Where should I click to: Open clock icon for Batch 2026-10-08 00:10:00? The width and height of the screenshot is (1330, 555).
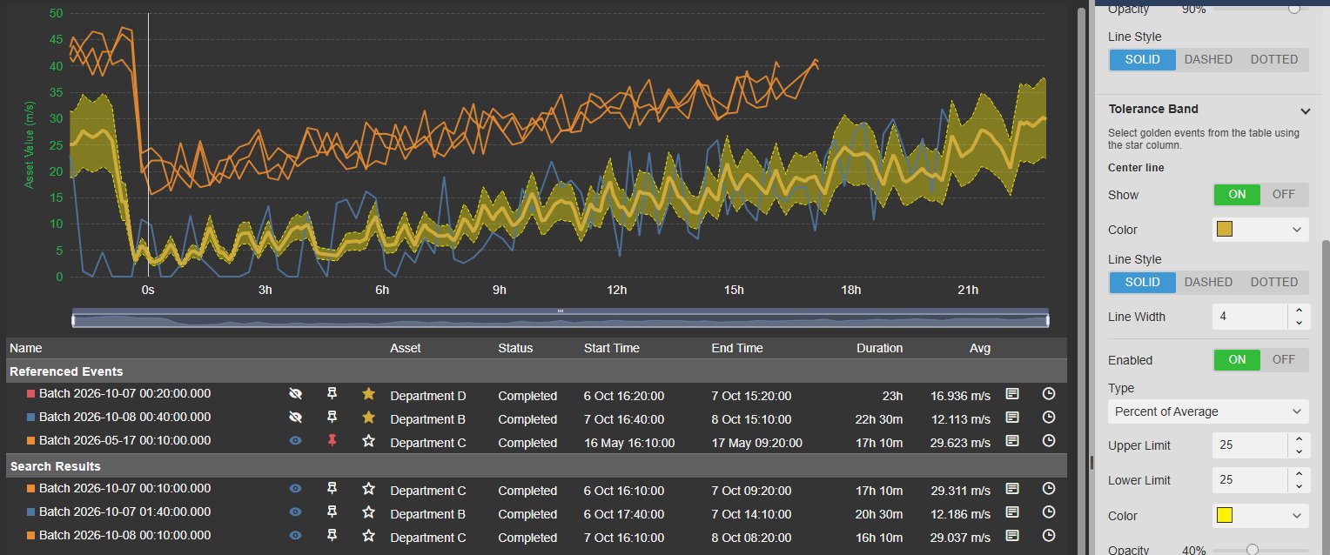[1049, 536]
